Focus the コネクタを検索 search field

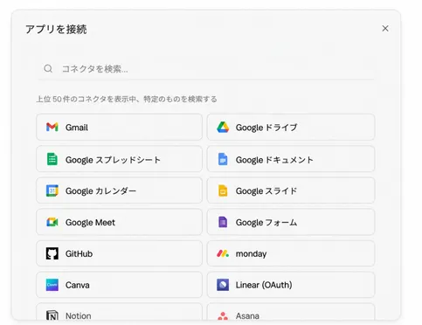(206, 69)
